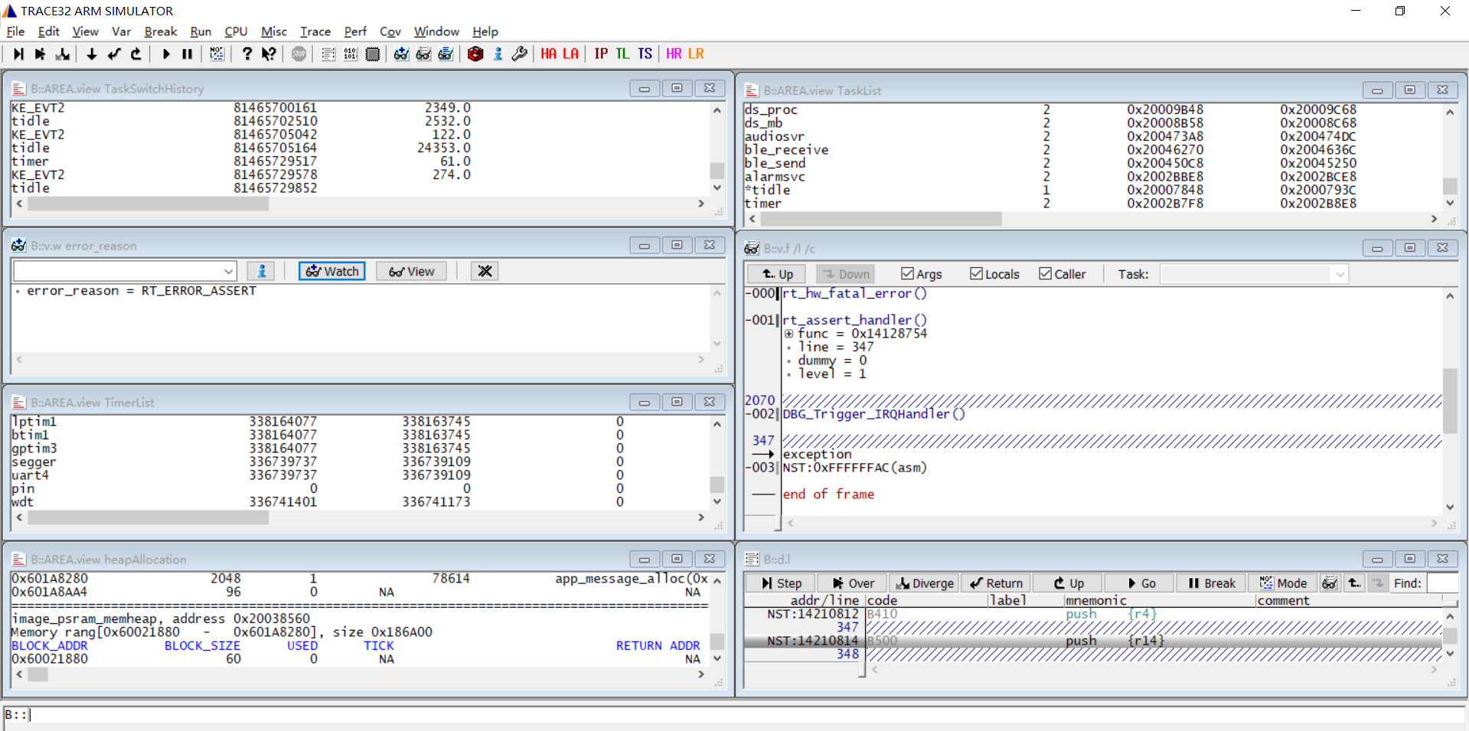Click the Watch button in error_reason window
The width and height of the screenshot is (1469, 731).
332,271
